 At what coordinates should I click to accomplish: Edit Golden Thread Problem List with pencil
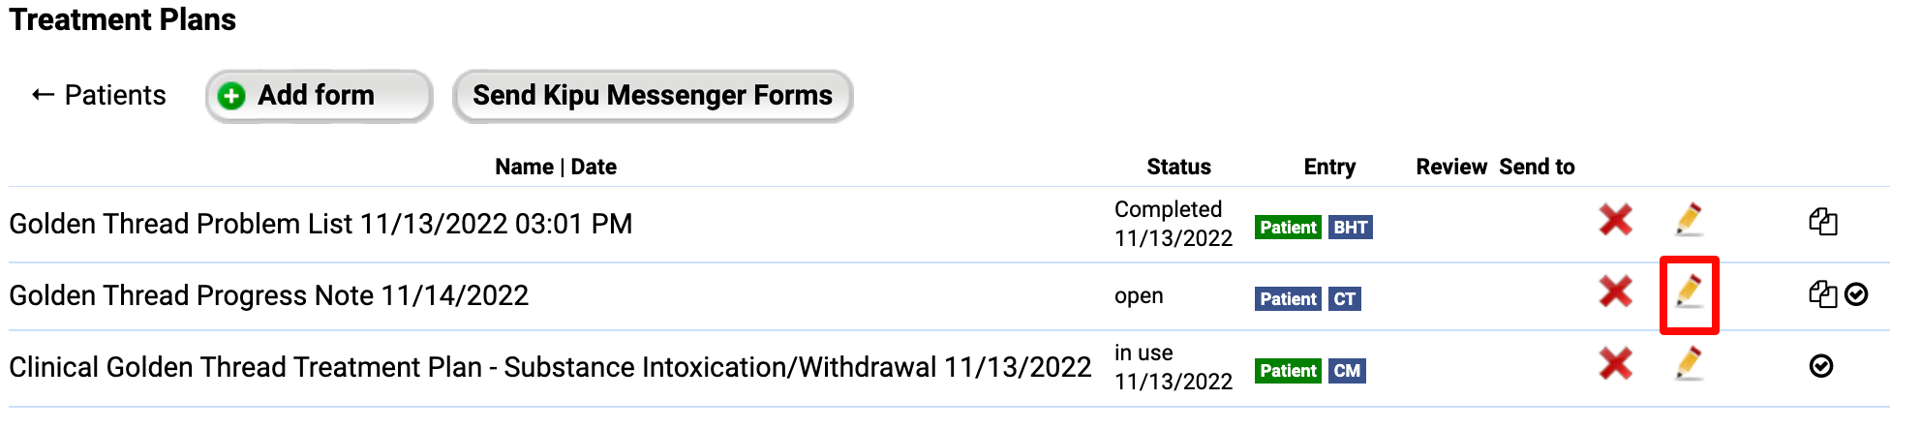pos(1689,220)
